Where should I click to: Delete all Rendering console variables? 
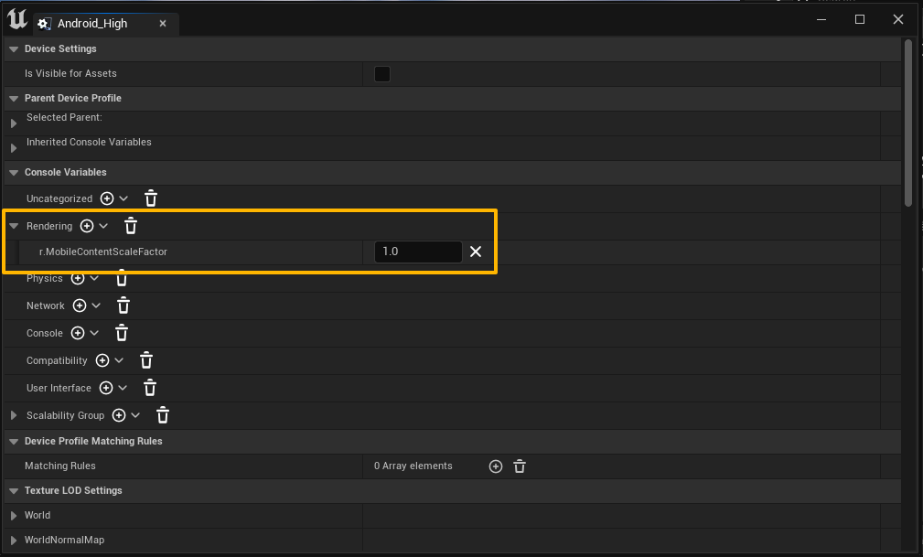point(131,226)
